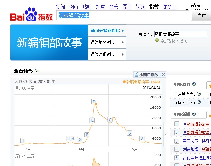The image size is (211, 166).
Task: Click the date range 2013-03-09 至 2013-05-31
Action: tap(35, 82)
